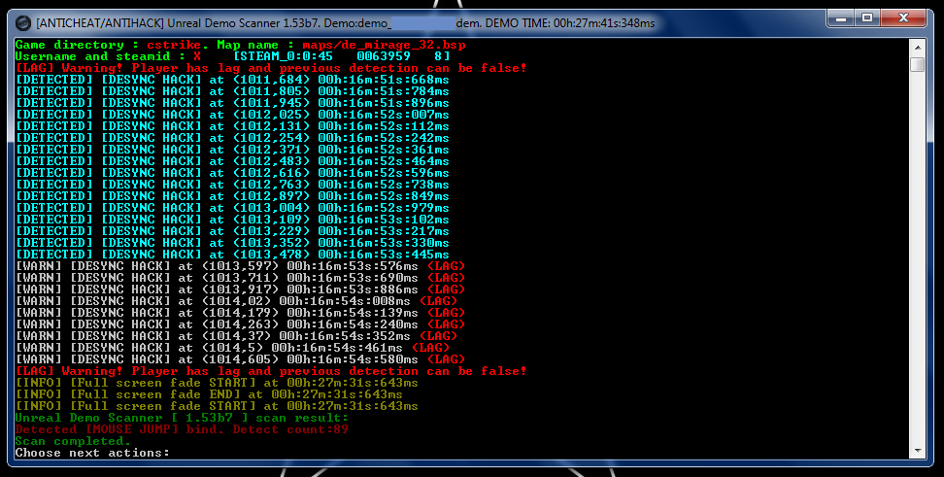Click [WARN] line at 00h:16m:54s:580ms
This screenshot has width=944, height=477.
[x=240, y=359]
